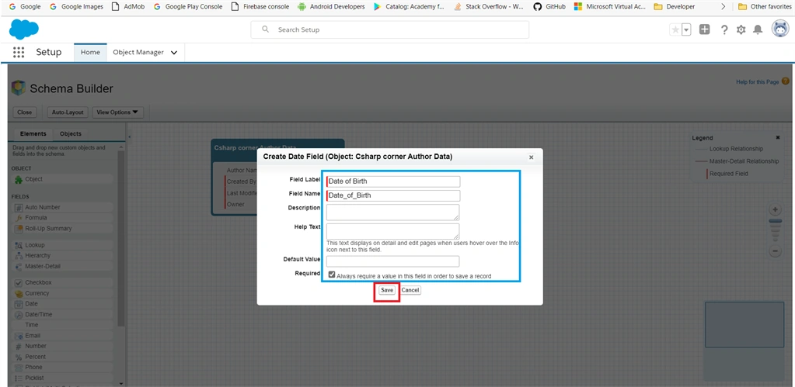The width and height of the screenshot is (795, 387).
Task: Click the Salesforce cloud logo
Action: 24,29
